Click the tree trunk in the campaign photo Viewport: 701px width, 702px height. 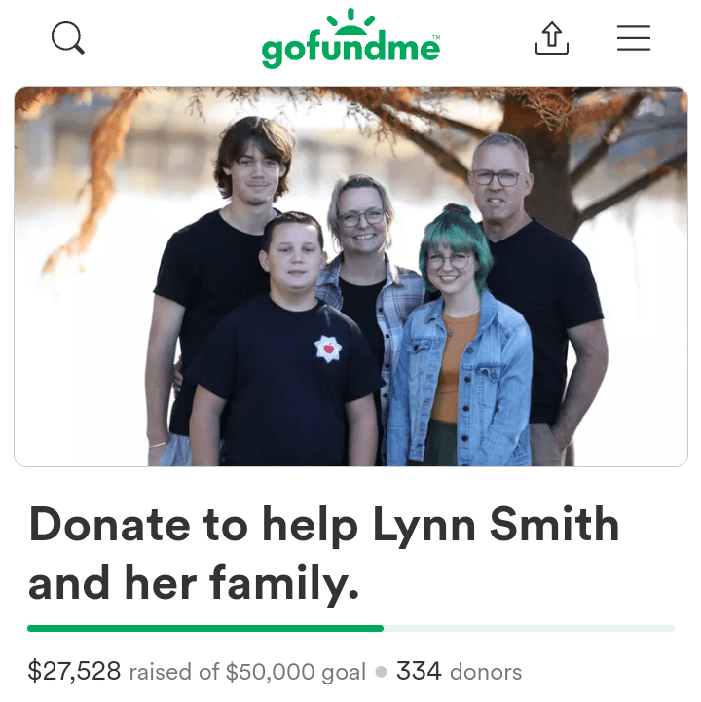(544, 170)
